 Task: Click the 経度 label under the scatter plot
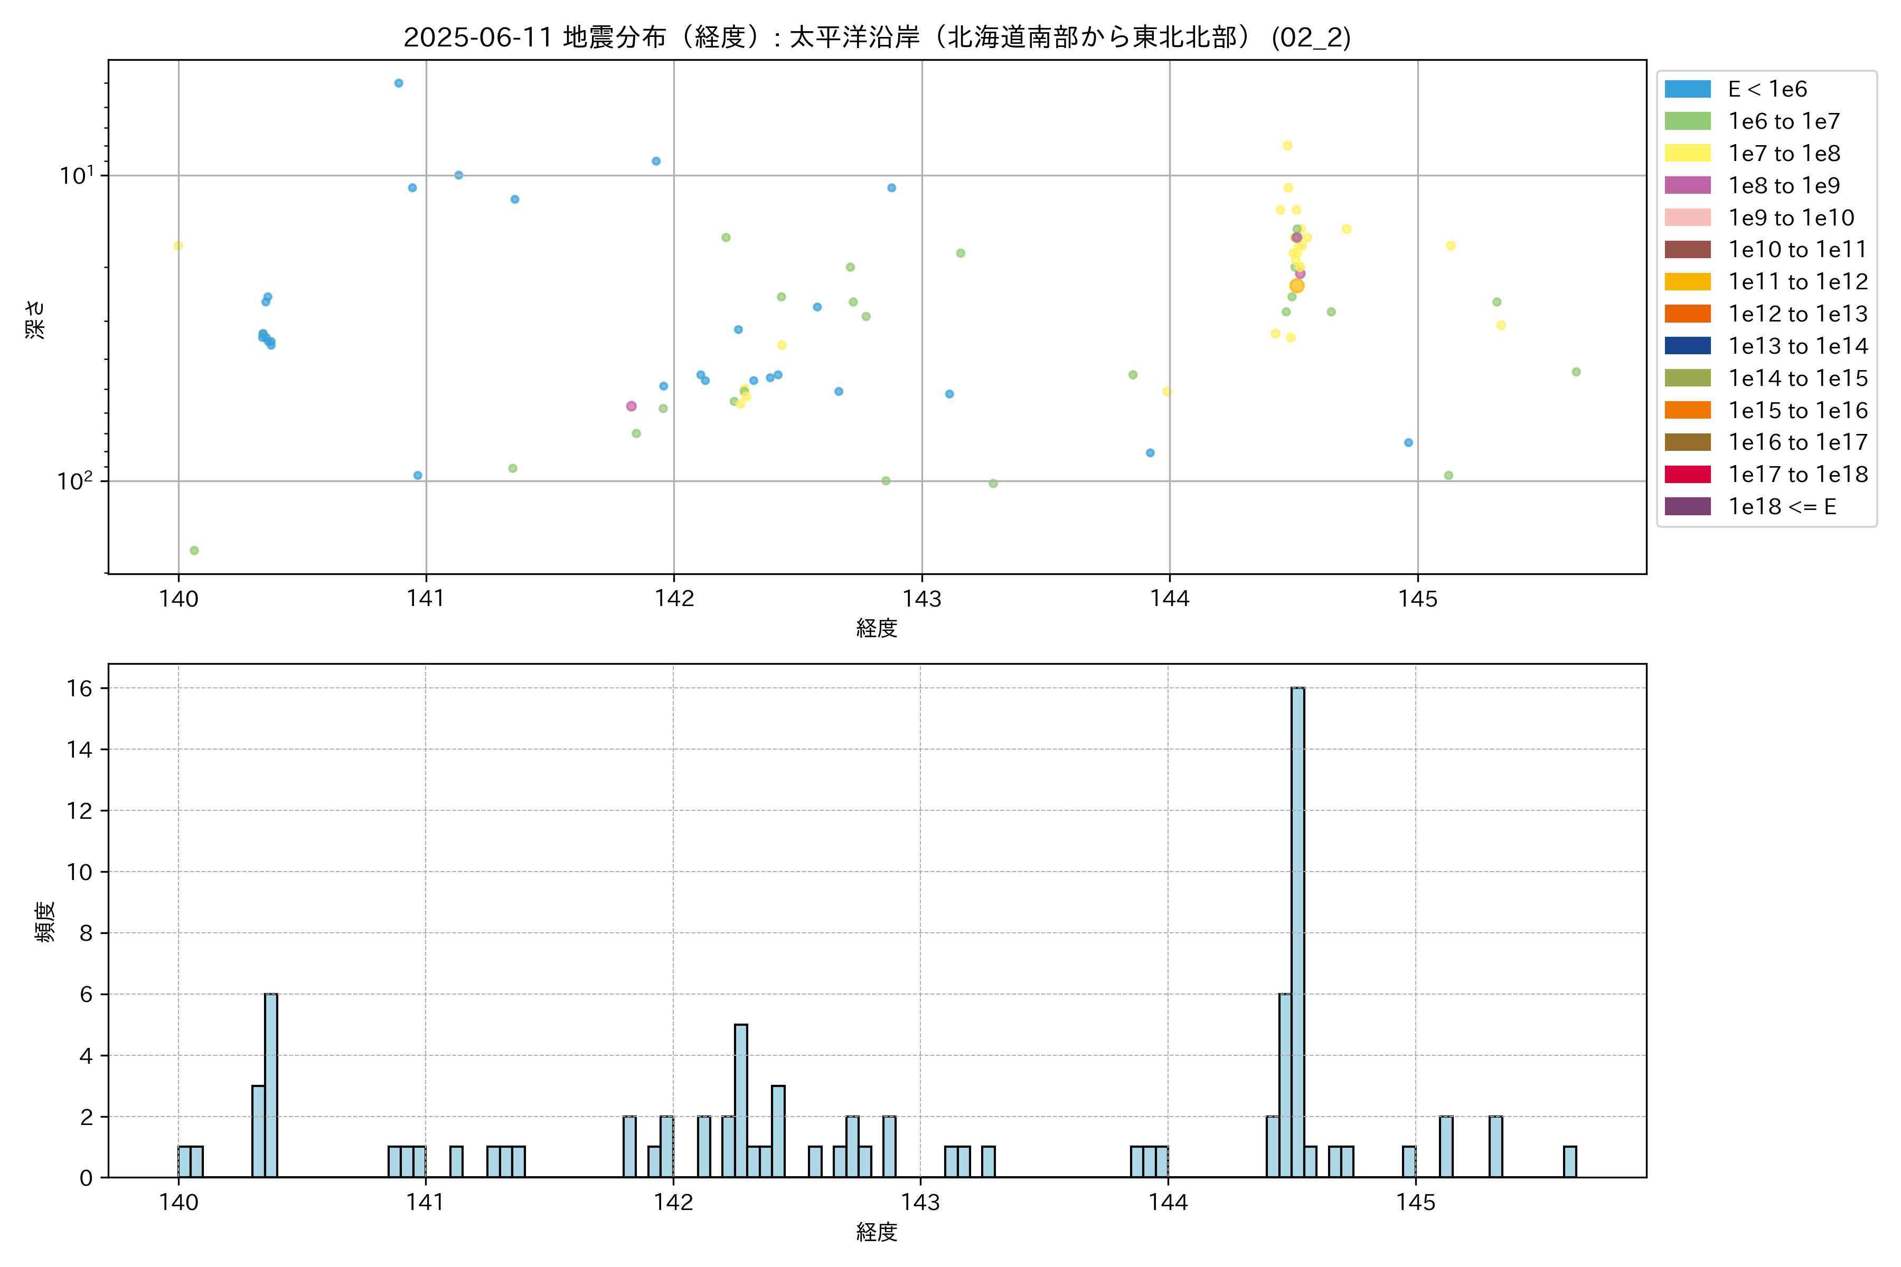click(x=877, y=628)
